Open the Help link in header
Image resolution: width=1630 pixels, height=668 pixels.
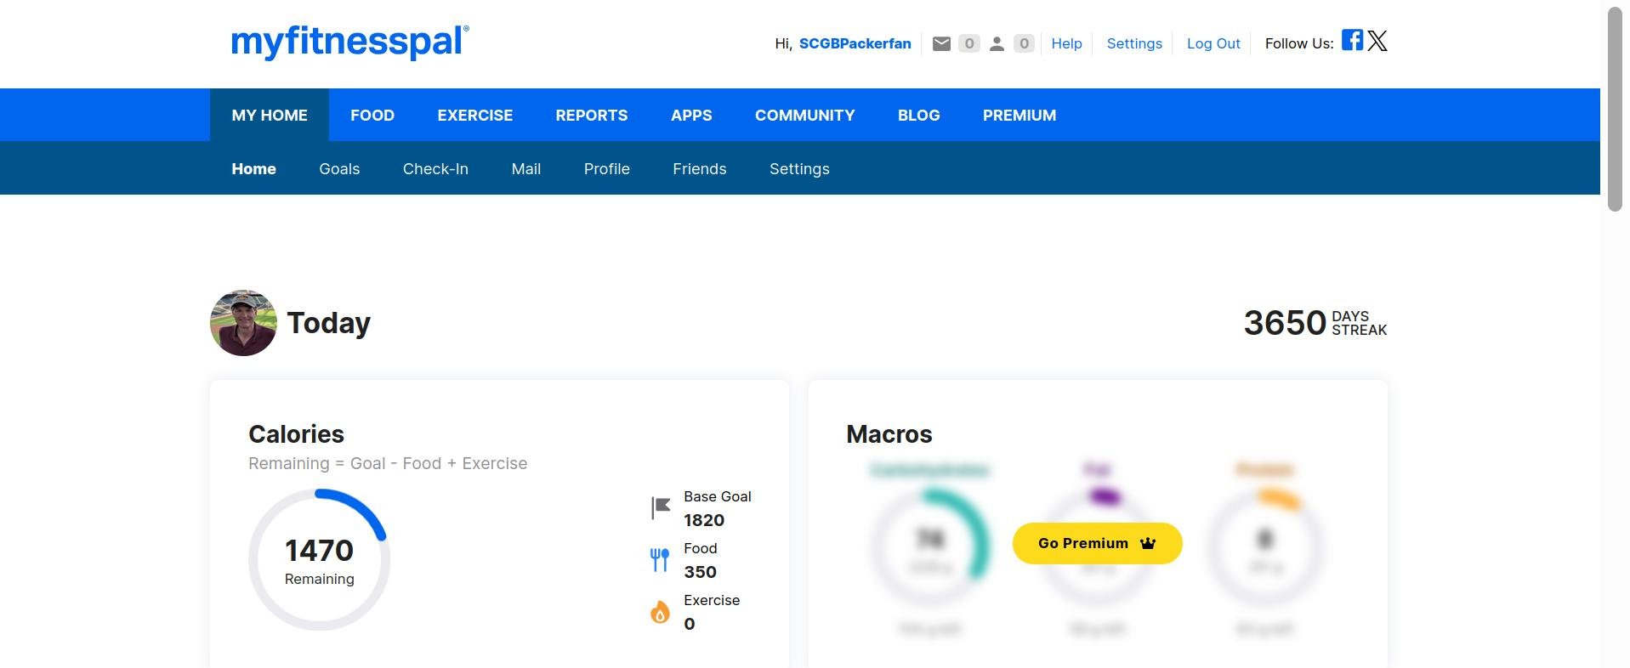[x=1066, y=43]
